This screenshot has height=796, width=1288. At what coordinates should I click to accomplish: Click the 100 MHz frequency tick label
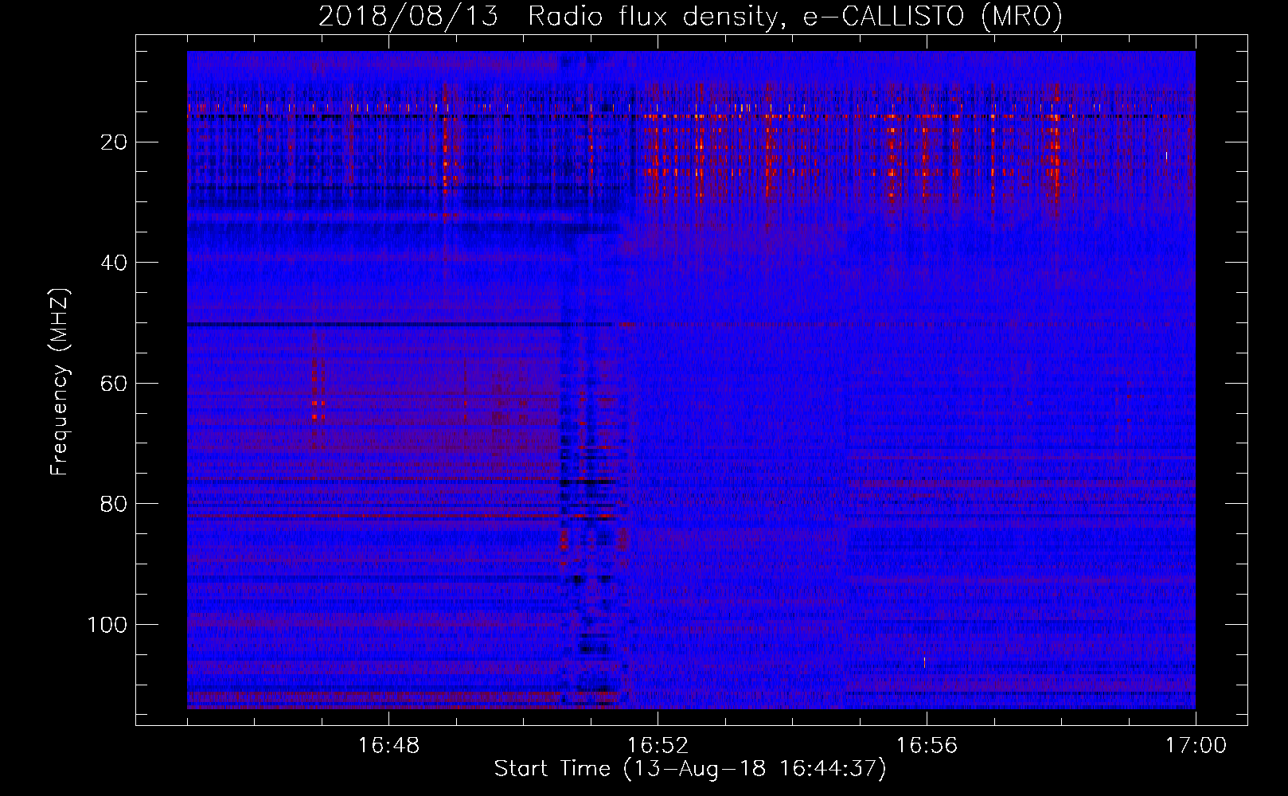coord(107,625)
